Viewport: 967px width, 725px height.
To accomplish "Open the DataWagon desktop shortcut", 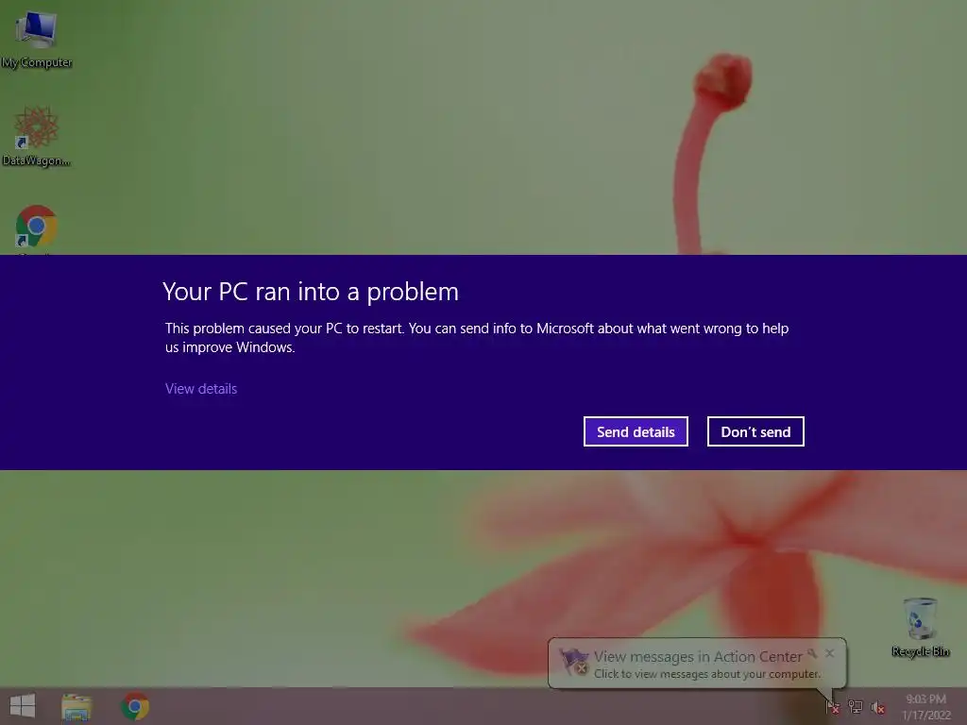I will 36,136.
